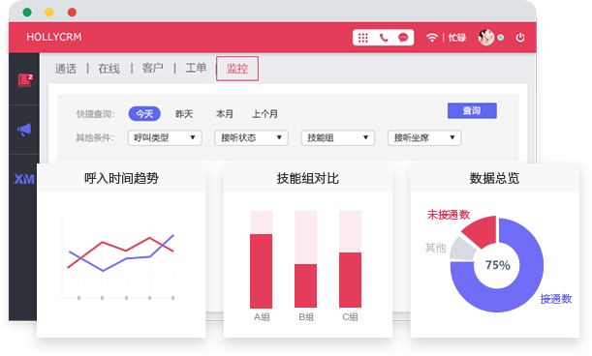Select the 昨天 quick query option
This screenshot has height=356, width=592.
tap(184, 114)
